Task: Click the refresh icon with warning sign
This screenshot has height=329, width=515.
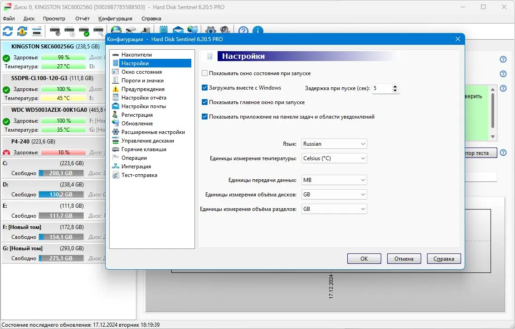Action: coord(22,31)
